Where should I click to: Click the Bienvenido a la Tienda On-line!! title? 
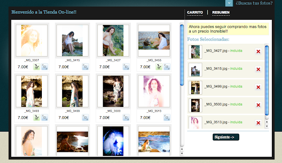click(44, 12)
